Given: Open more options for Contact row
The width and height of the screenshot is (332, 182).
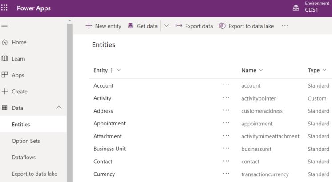Looking at the screenshot, I should point(226,161).
